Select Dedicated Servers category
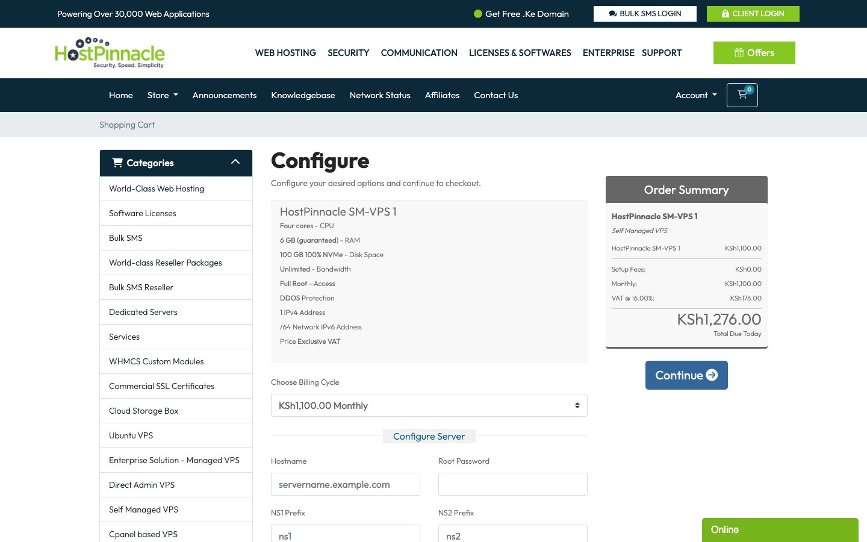Image resolution: width=867 pixels, height=542 pixels. pos(176,312)
